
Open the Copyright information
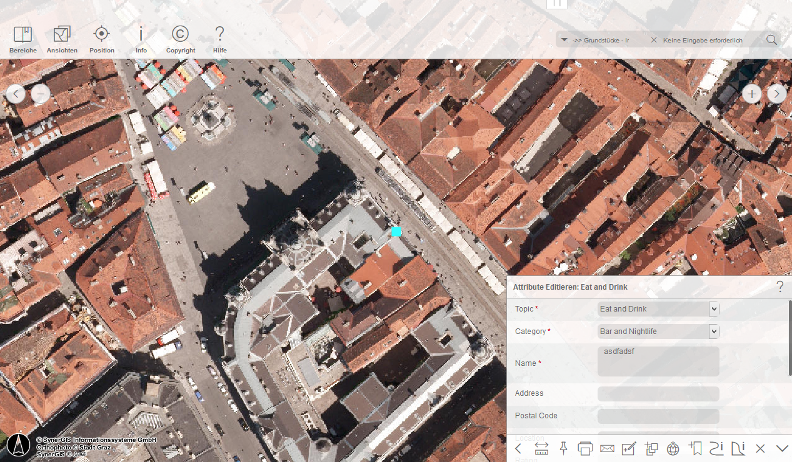(x=180, y=39)
